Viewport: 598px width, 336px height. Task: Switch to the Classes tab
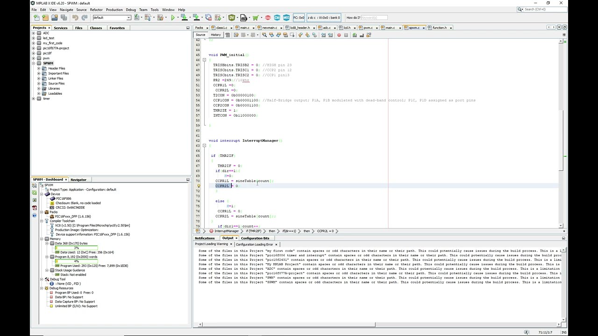point(96,28)
